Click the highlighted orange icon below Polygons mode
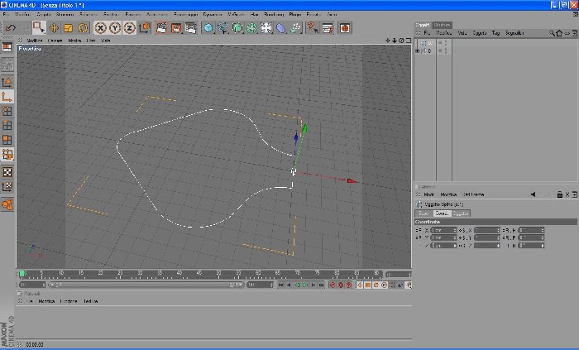The height and width of the screenshot is (350, 579). (x=7, y=155)
